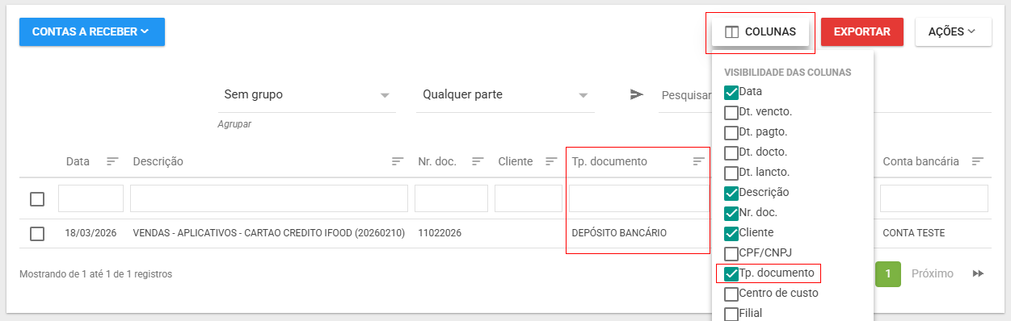Click the Data column header label
This screenshot has width=1011, height=321.
pyautogui.click(x=78, y=161)
